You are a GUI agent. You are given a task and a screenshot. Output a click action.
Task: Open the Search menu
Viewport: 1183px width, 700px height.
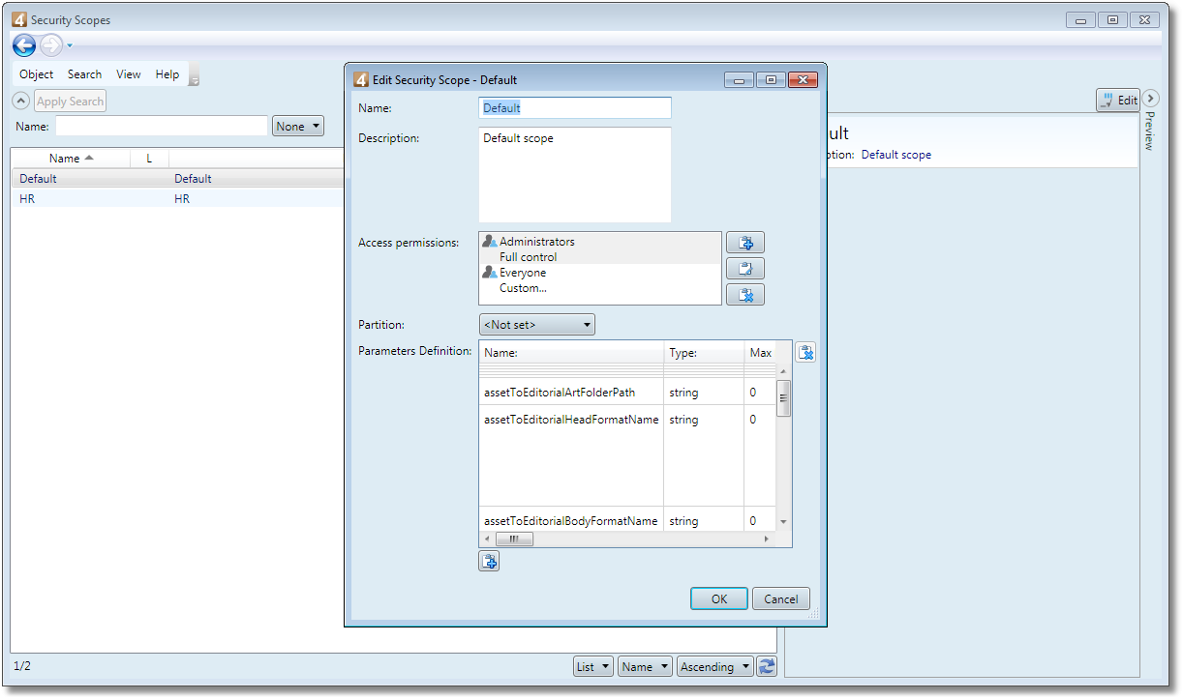[84, 74]
